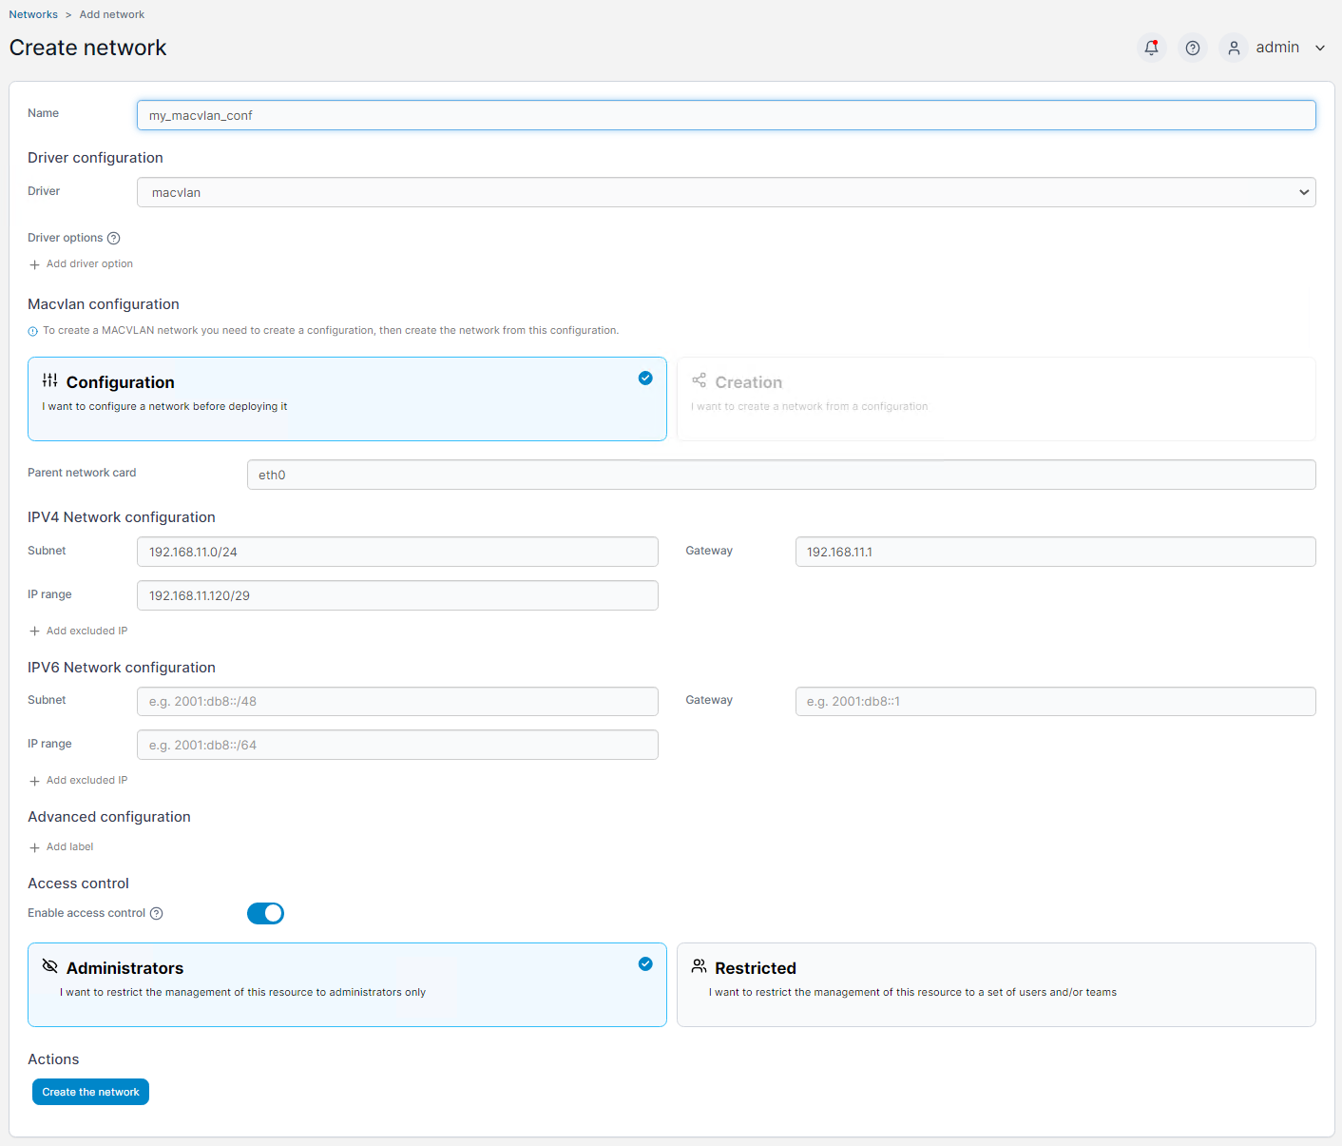This screenshot has height=1146, width=1342.
Task: Click the Advanced configuration heading
Action: coord(109,817)
